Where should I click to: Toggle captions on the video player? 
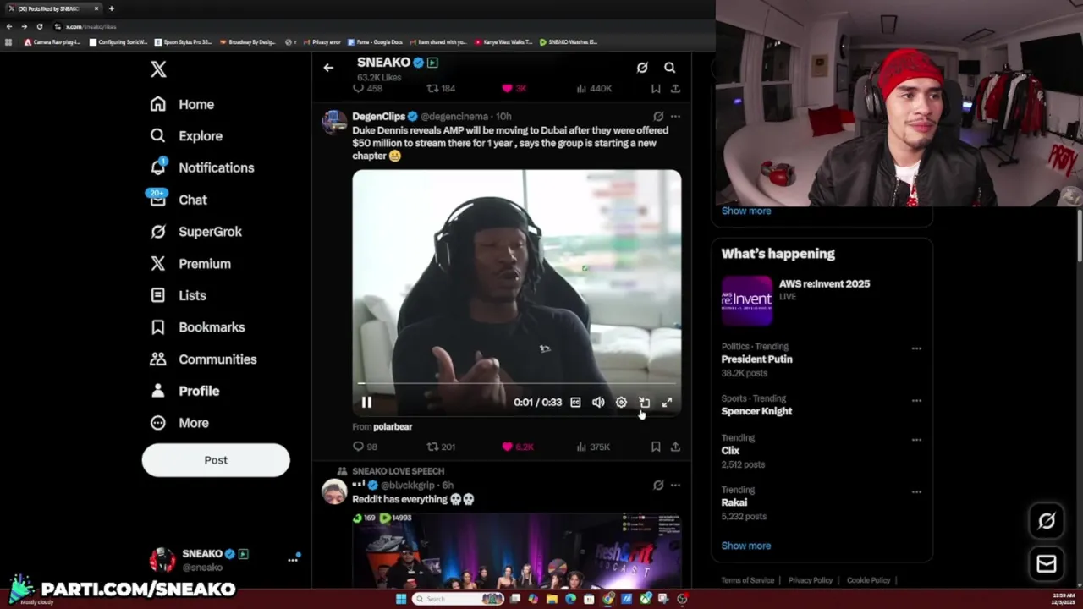click(575, 403)
